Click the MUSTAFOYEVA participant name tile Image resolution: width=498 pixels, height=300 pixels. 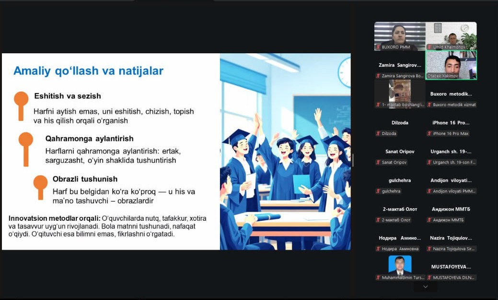[x=451, y=267]
